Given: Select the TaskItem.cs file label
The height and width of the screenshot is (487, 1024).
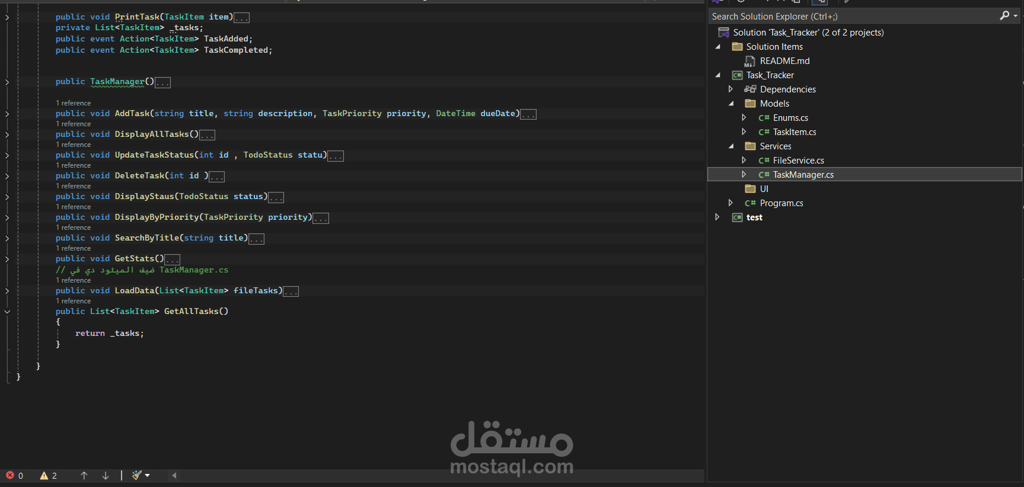Looking at the screenshot, I should [795, 132].
